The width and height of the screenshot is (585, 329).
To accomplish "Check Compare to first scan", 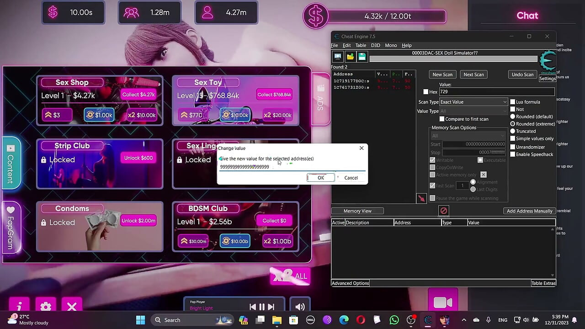I will (442, 119).
